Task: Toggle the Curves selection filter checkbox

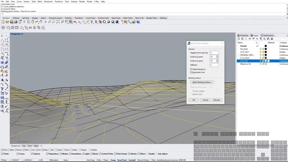Action: click(x=18, y=154)
